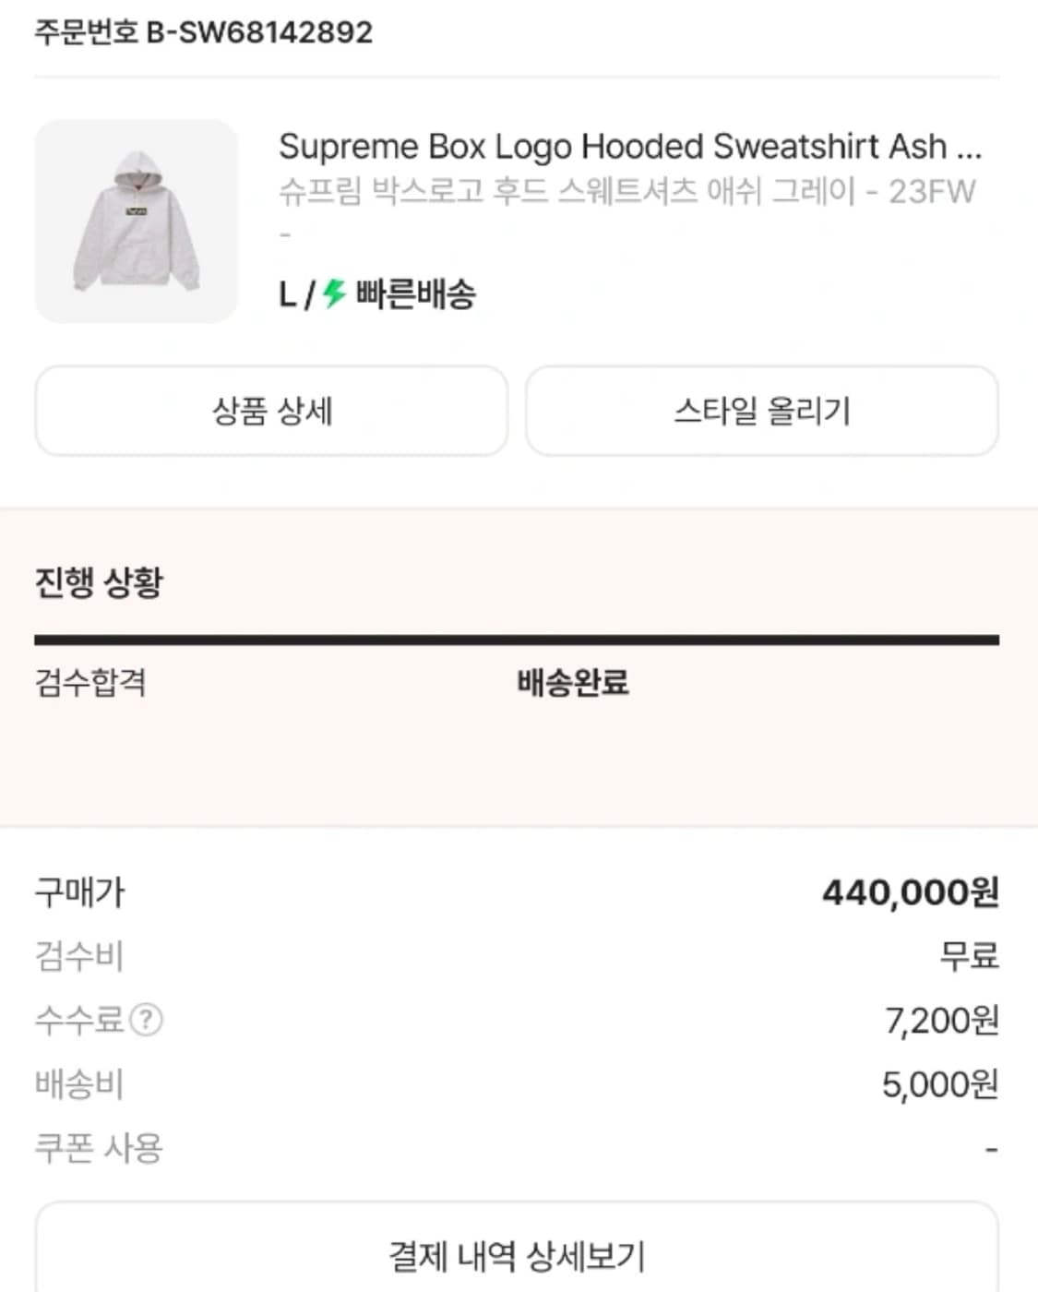Click the 무료 inspection fee value

[969, 956]
